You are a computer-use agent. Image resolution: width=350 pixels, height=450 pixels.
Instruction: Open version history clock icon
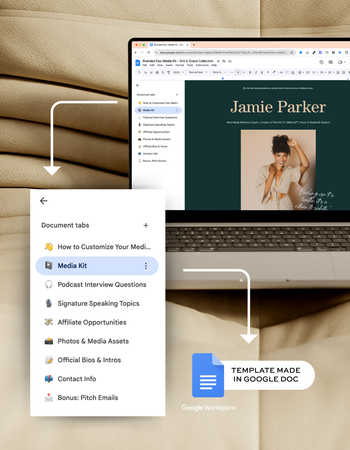click(x=321, y=62)
